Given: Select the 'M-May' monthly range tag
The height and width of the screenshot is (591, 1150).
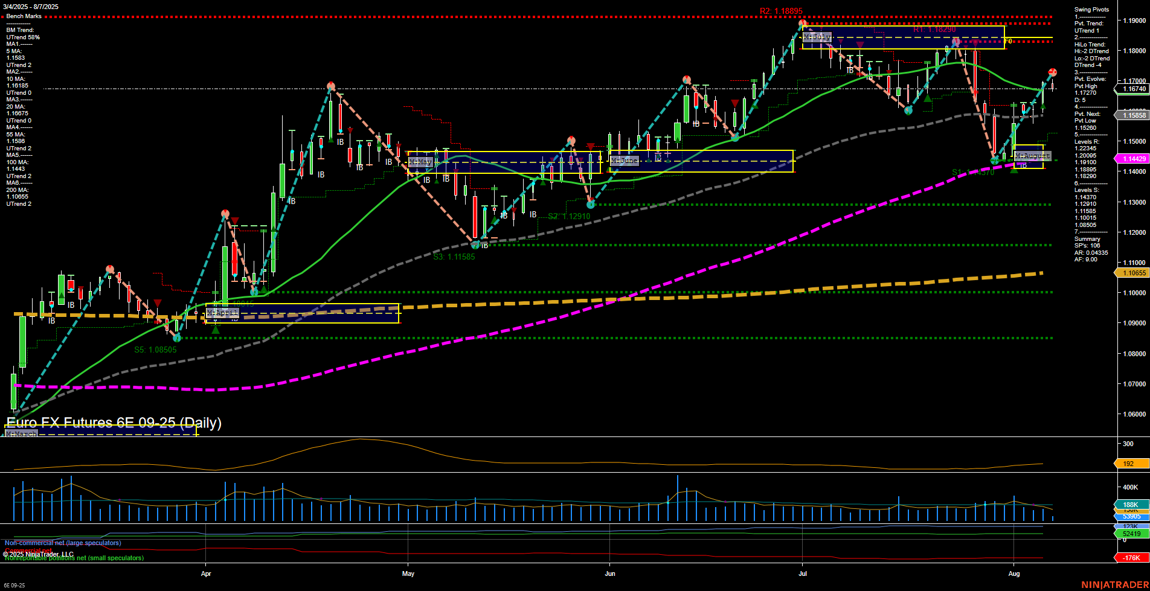Looking at the screenshot, I should coord(421,162).
